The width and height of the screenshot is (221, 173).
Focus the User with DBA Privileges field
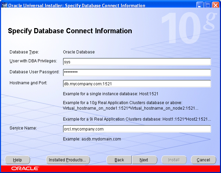coord(137,62)
